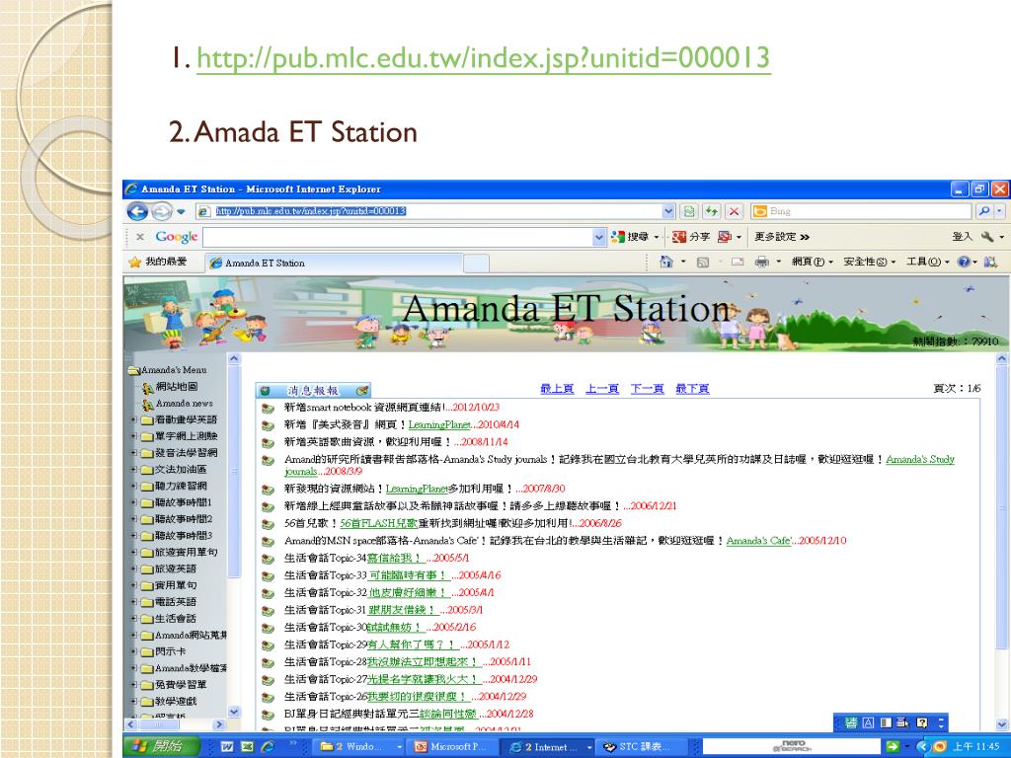This screenshot has width=1011, height=758.
Task: Expand the 發音法學習網 folder
Action: [134, 452]
